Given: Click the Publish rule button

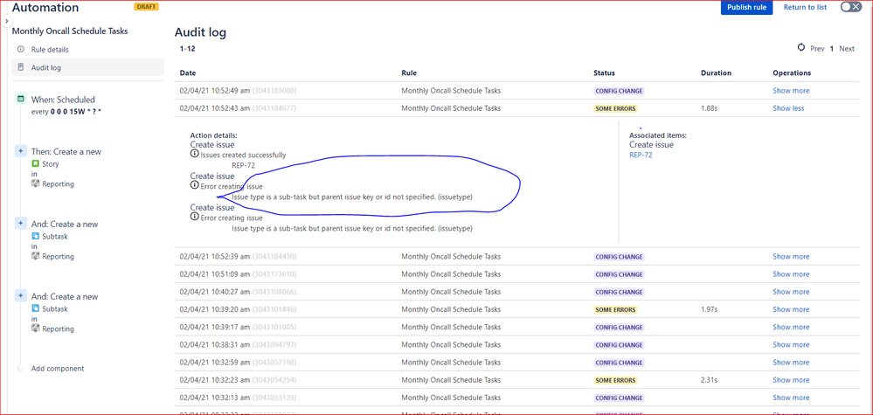Looking at the screenshot, I should click(746, 7).
